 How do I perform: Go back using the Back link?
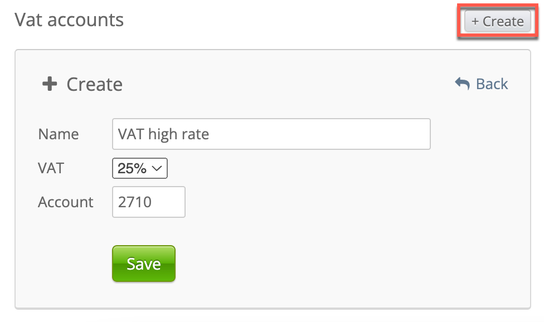tap(491, 84)
